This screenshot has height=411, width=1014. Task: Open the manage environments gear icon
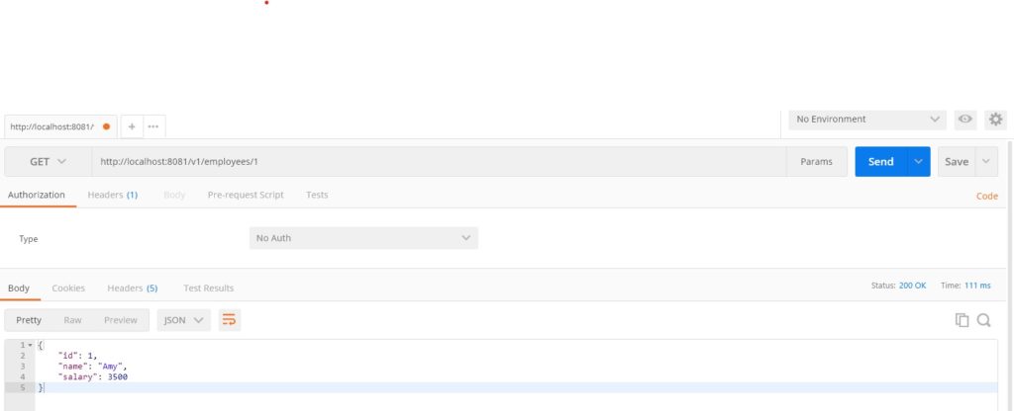995,120
